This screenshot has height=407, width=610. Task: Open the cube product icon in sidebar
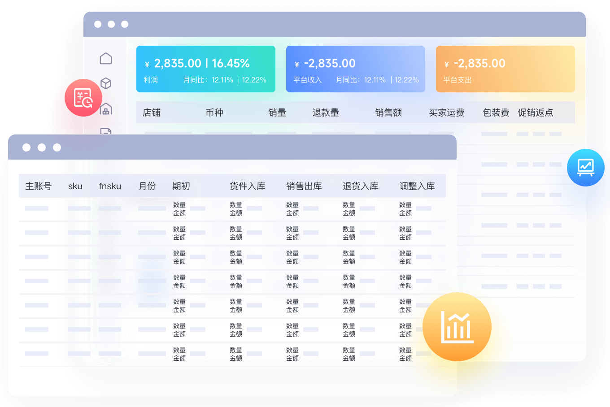click(106, 83)
